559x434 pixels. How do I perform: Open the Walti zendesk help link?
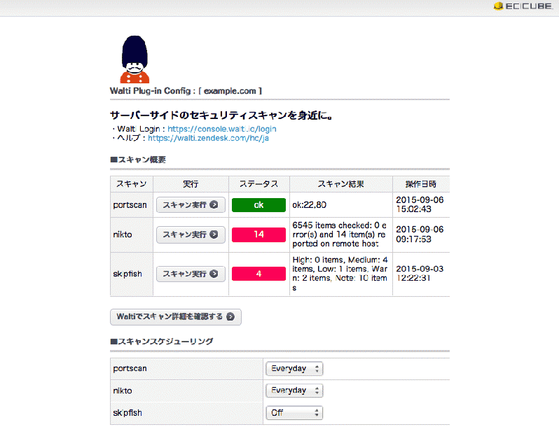click(x=208, y=139)
